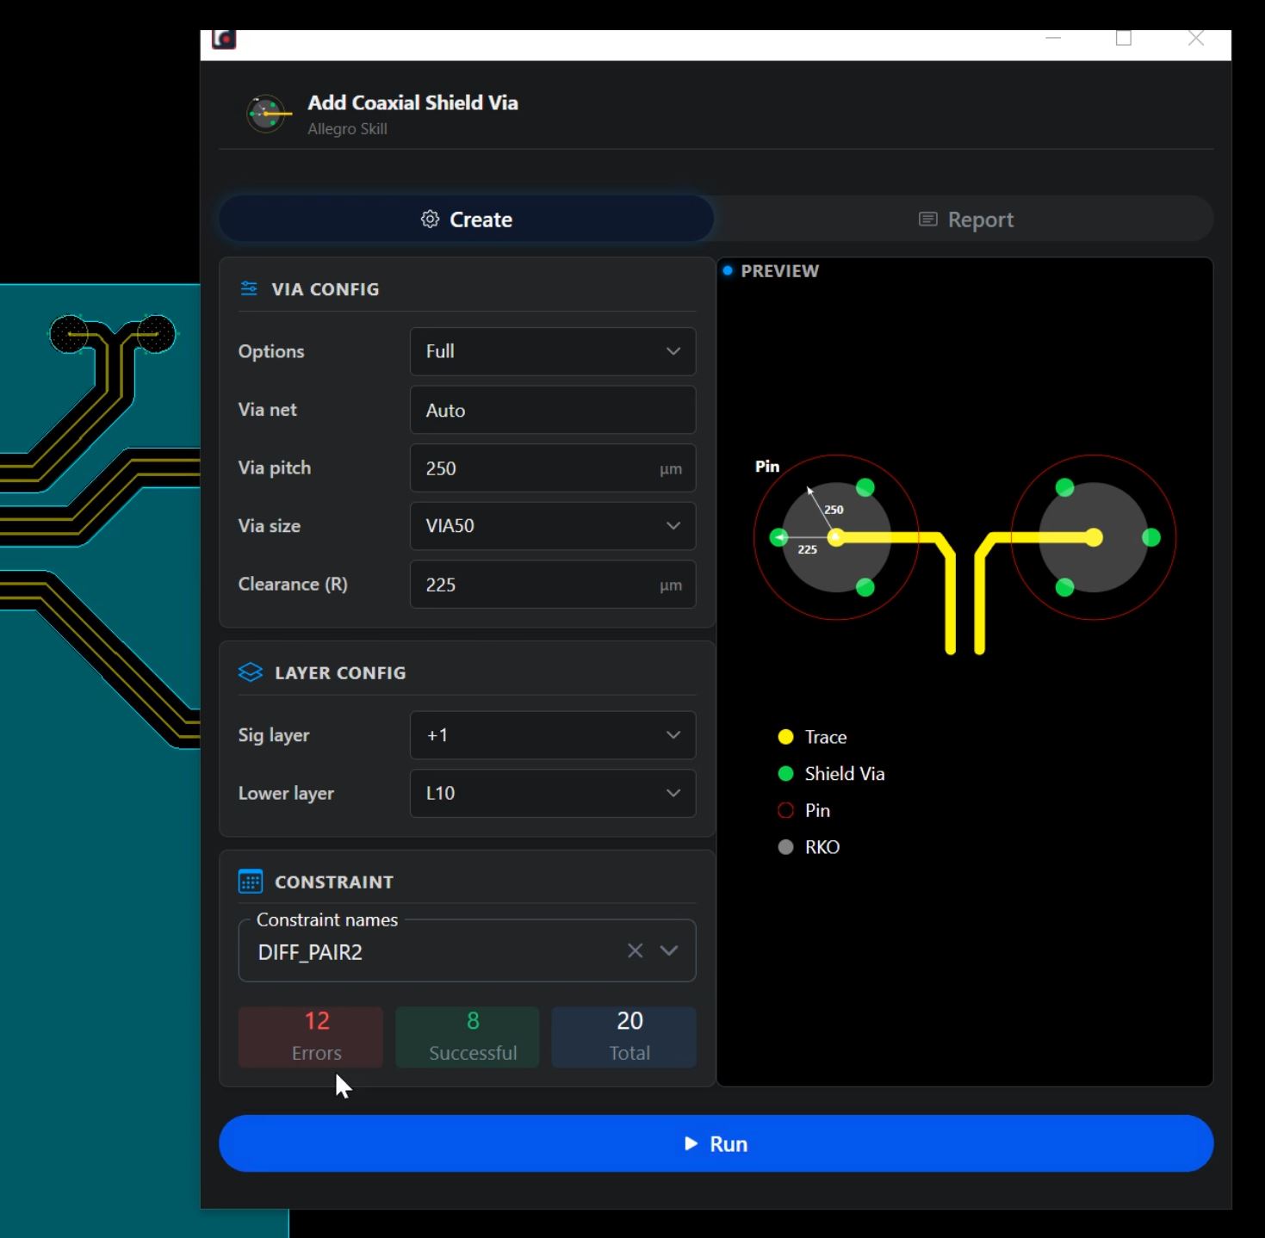Click the Via pitch input field

[x=553, y=468]
